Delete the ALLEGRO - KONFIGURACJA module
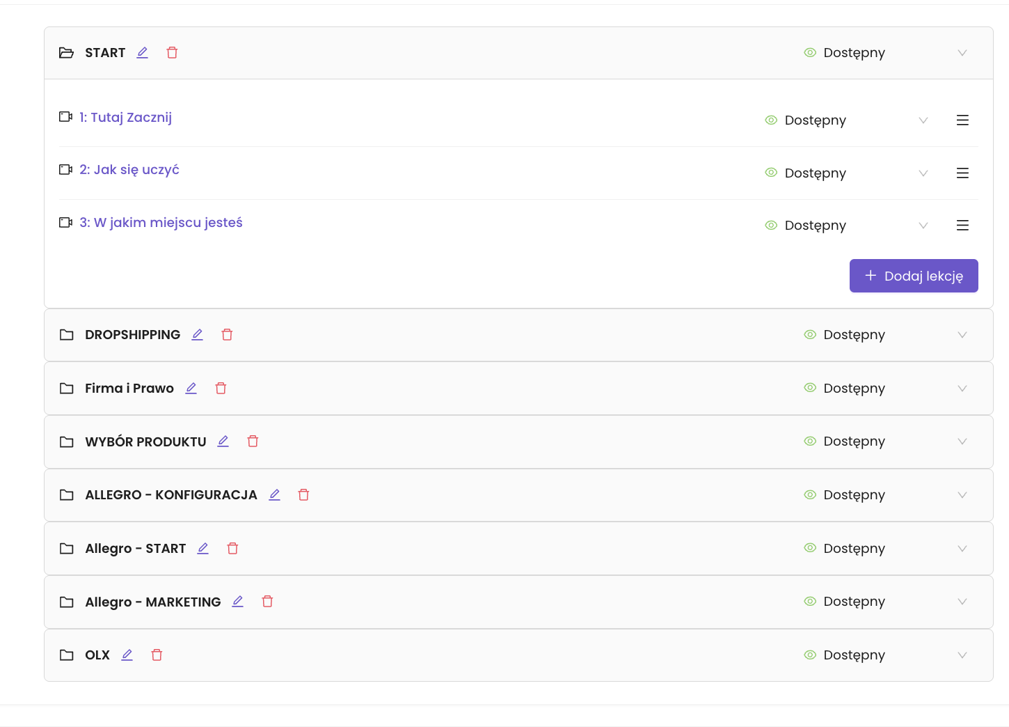 point(304,495)
